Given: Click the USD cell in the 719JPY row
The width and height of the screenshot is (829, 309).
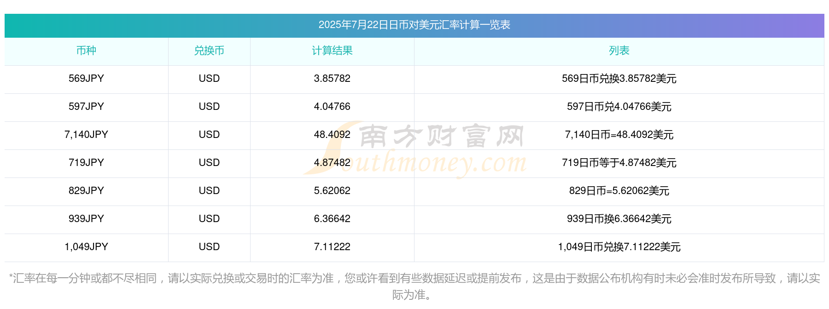Looking at the screenshot, I should (209, 163).
